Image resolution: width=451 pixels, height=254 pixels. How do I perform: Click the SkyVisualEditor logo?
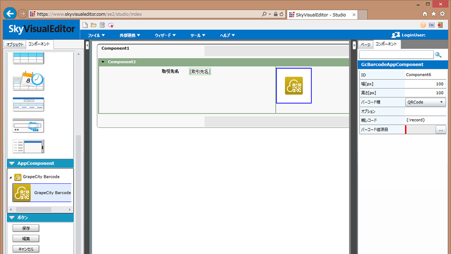coord(42,29)
